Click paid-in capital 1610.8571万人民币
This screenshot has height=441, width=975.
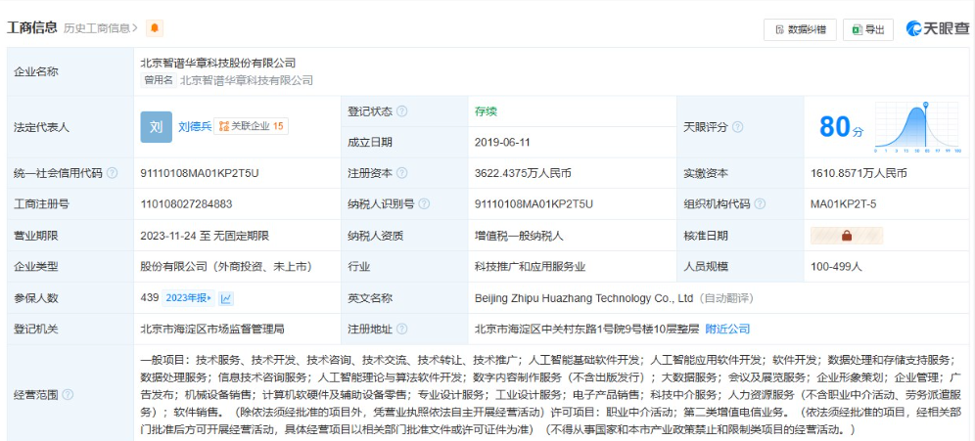click(859, 173)
